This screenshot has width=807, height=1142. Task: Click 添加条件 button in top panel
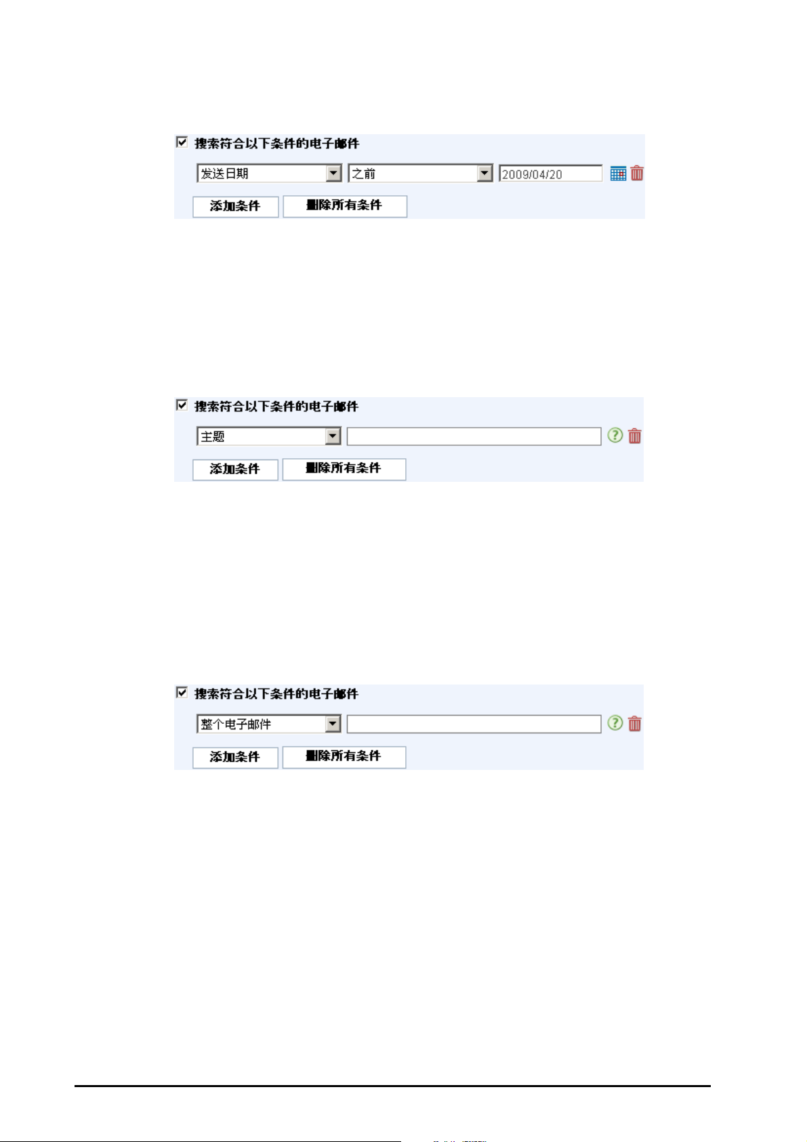click(235, 206)
